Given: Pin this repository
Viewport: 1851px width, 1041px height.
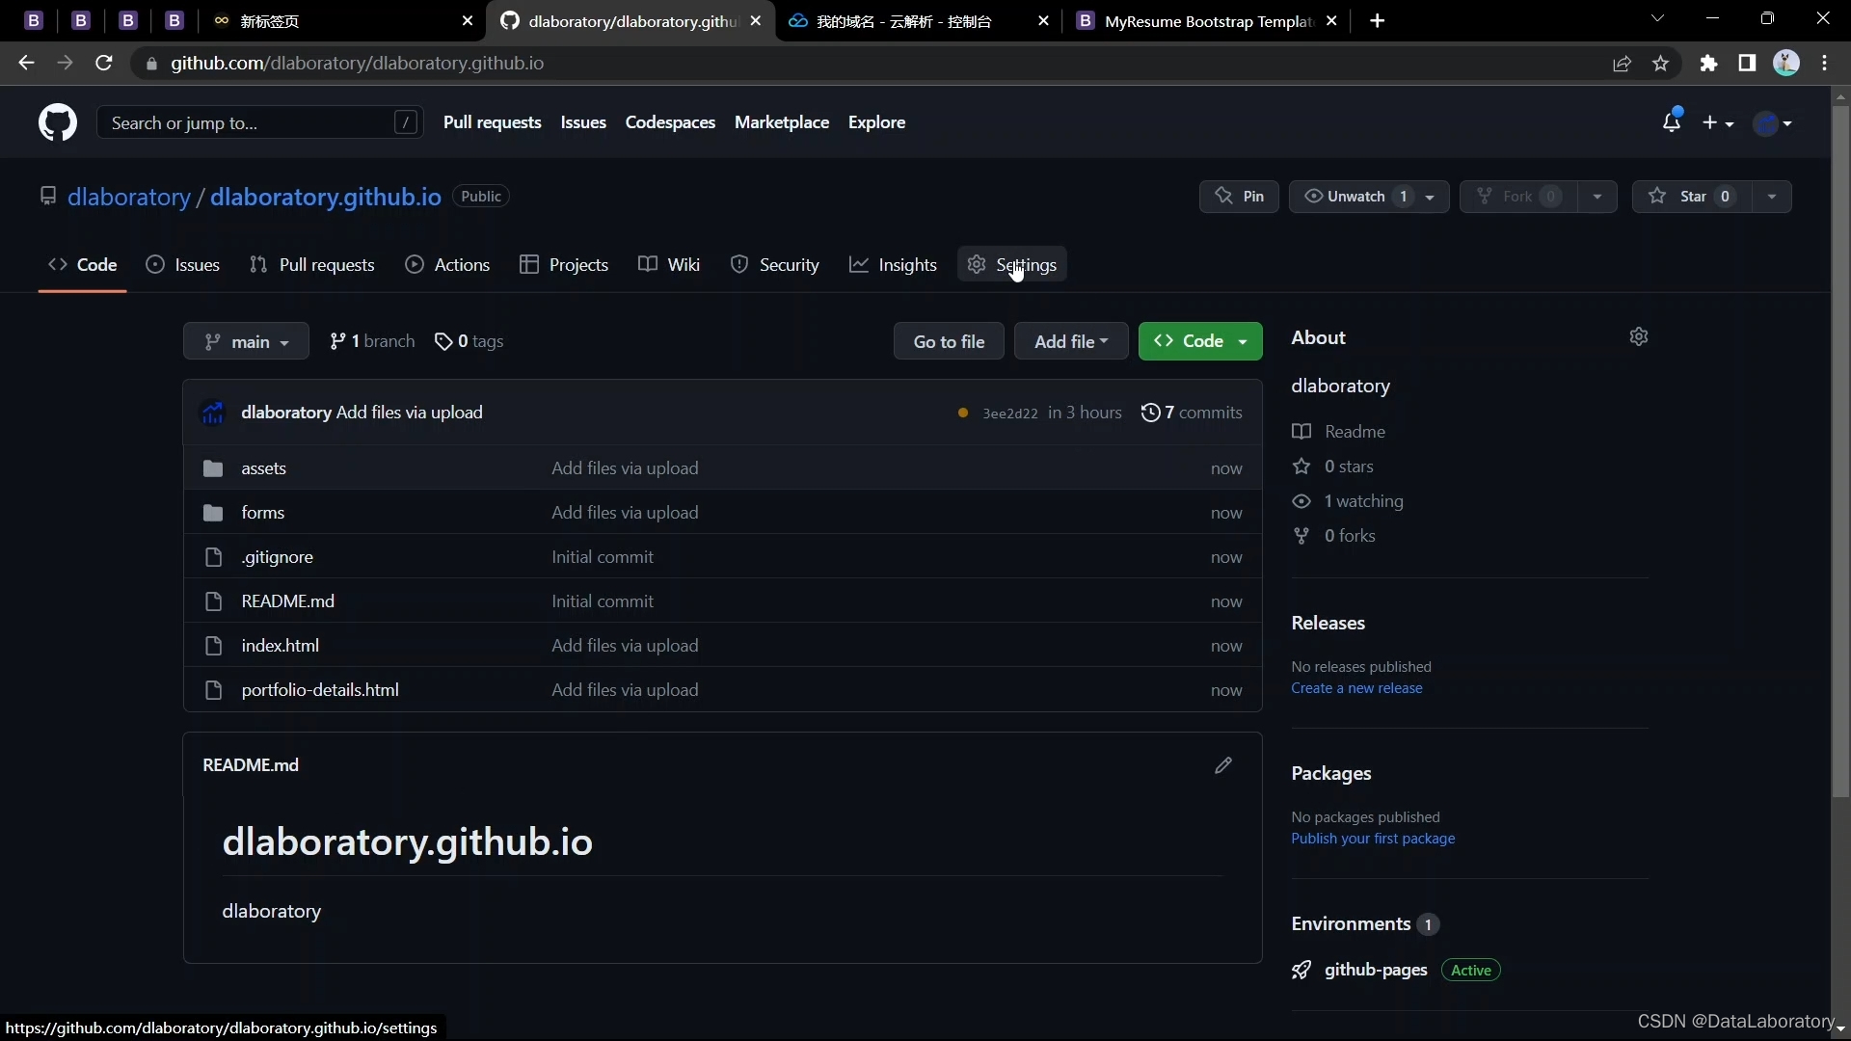Looking at the screenshot, I should click(x=1239, y=197).
